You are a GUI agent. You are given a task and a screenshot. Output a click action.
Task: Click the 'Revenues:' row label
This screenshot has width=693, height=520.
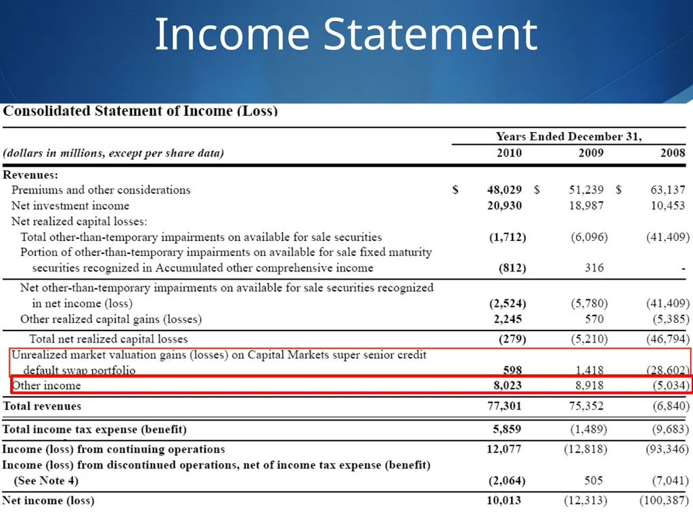click(x=30, y=175)
